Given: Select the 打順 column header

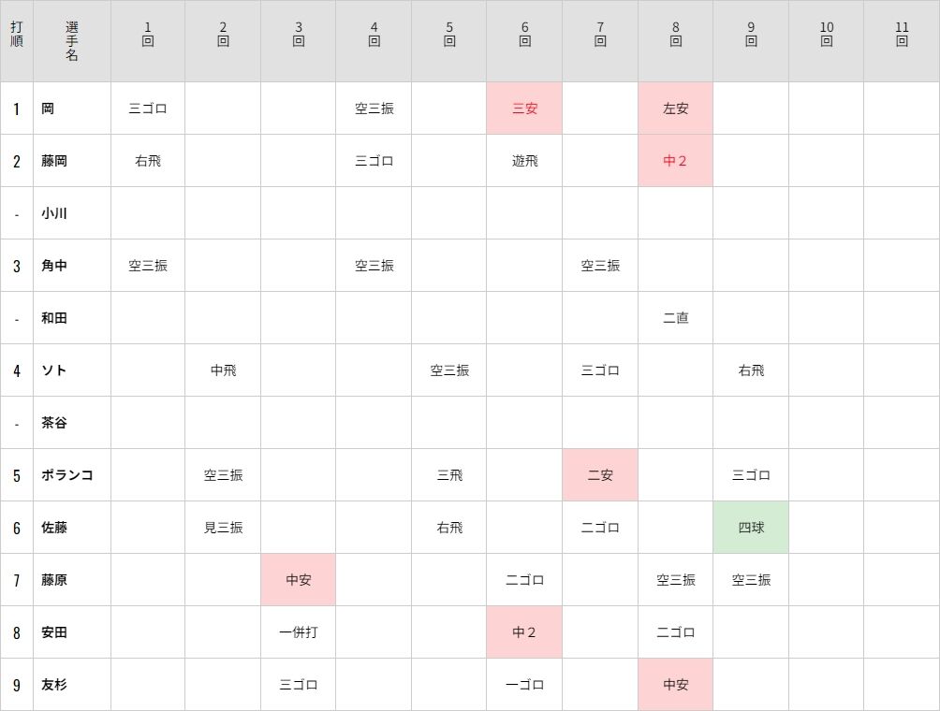Looking at the screenshot, I should 17,35.
